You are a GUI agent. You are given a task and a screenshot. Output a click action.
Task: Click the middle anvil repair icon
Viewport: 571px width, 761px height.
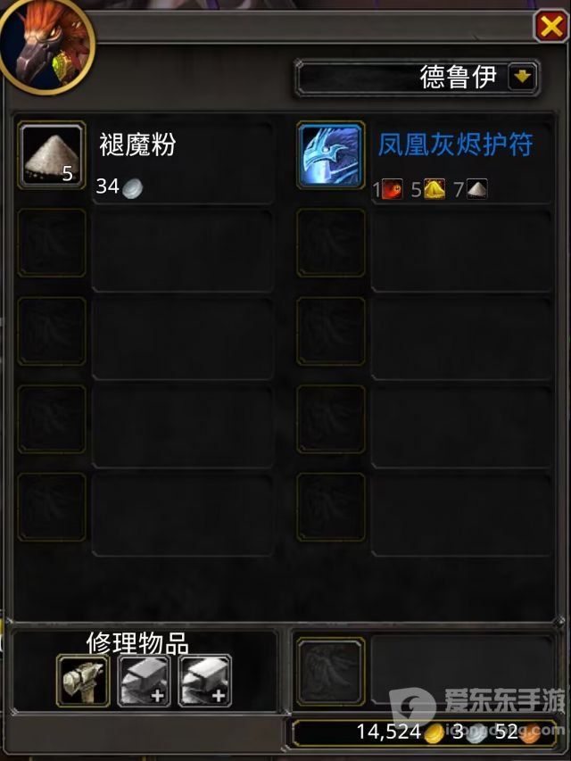click(145, 681)
